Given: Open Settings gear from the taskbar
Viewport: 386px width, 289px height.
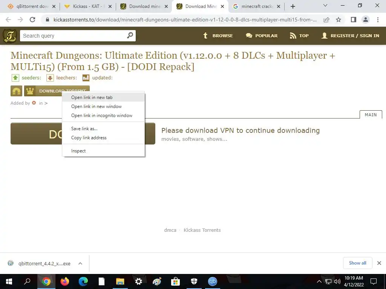Looking at the screenshot, I should pyautogui.click(x=139, y=281).
